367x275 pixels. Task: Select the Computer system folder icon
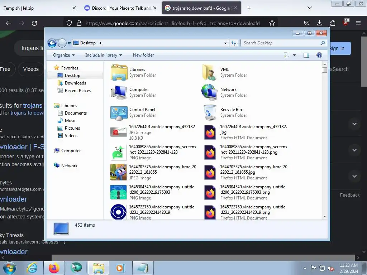pyautogui.click(x=119, y=92)
